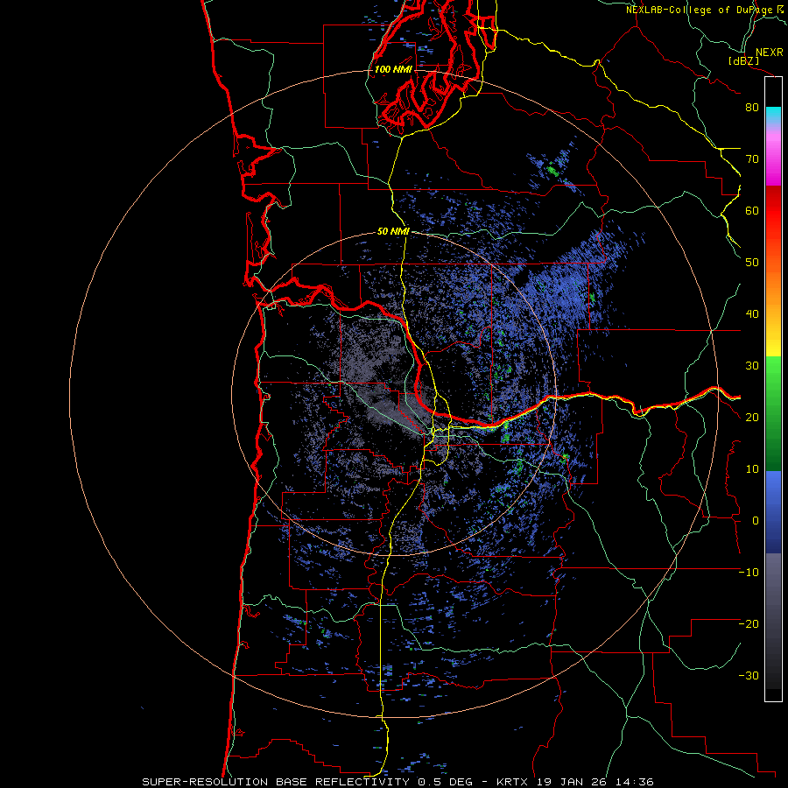
Task: Click the 60 value on the dBZ scale
Action: click(752, 210)
